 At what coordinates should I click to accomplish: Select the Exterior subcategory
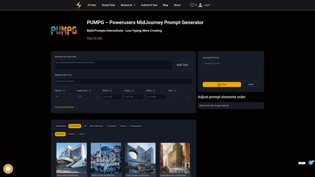[x=72, y=134]
